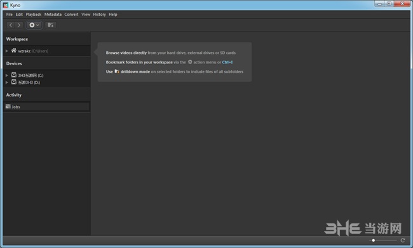Open the Help menu
Screen dimensions: 413x248
113,15
